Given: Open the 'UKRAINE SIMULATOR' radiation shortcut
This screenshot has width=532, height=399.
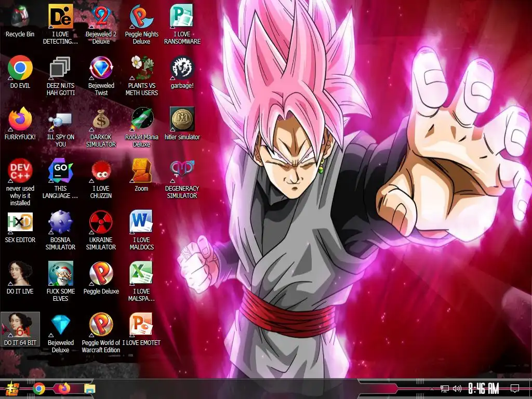Looking at the screenshot, I should (101, 230).
